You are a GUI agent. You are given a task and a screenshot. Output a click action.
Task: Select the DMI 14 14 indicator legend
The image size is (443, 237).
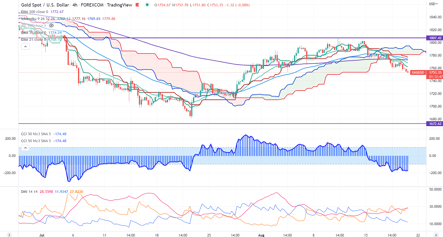point(29,192)
